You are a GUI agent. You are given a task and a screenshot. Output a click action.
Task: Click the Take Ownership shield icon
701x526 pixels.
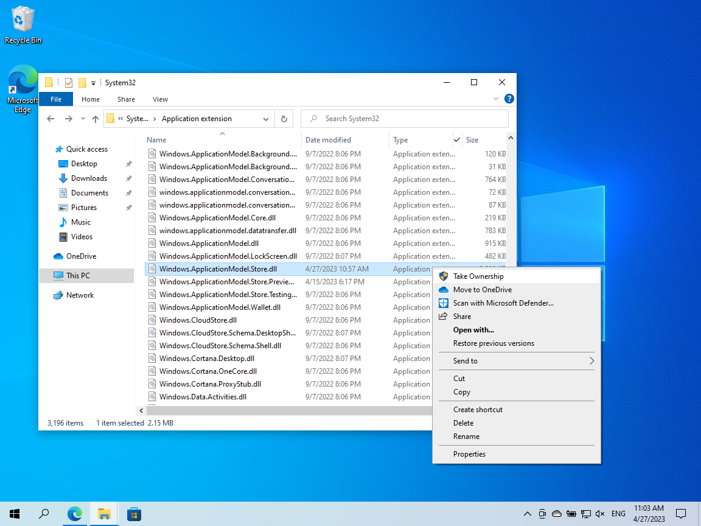tap(444, 276)
